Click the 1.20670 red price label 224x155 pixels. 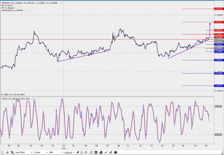[x=219, y=30]
